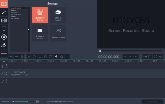Click the Redo arrow

(x=16, y=57)
